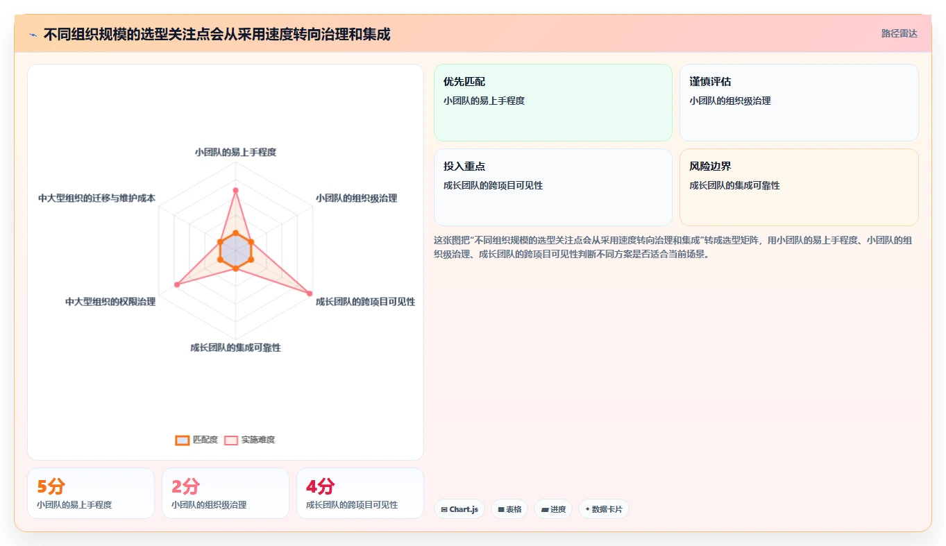Click the radar axis label 成长团队的跨项目可见性
The image size is (946, 546).
365,302
